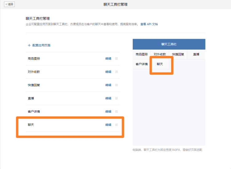Open the 查看 API 文档 link
The height and width of the screenshot is (169, 231).
tap(149, 24)
